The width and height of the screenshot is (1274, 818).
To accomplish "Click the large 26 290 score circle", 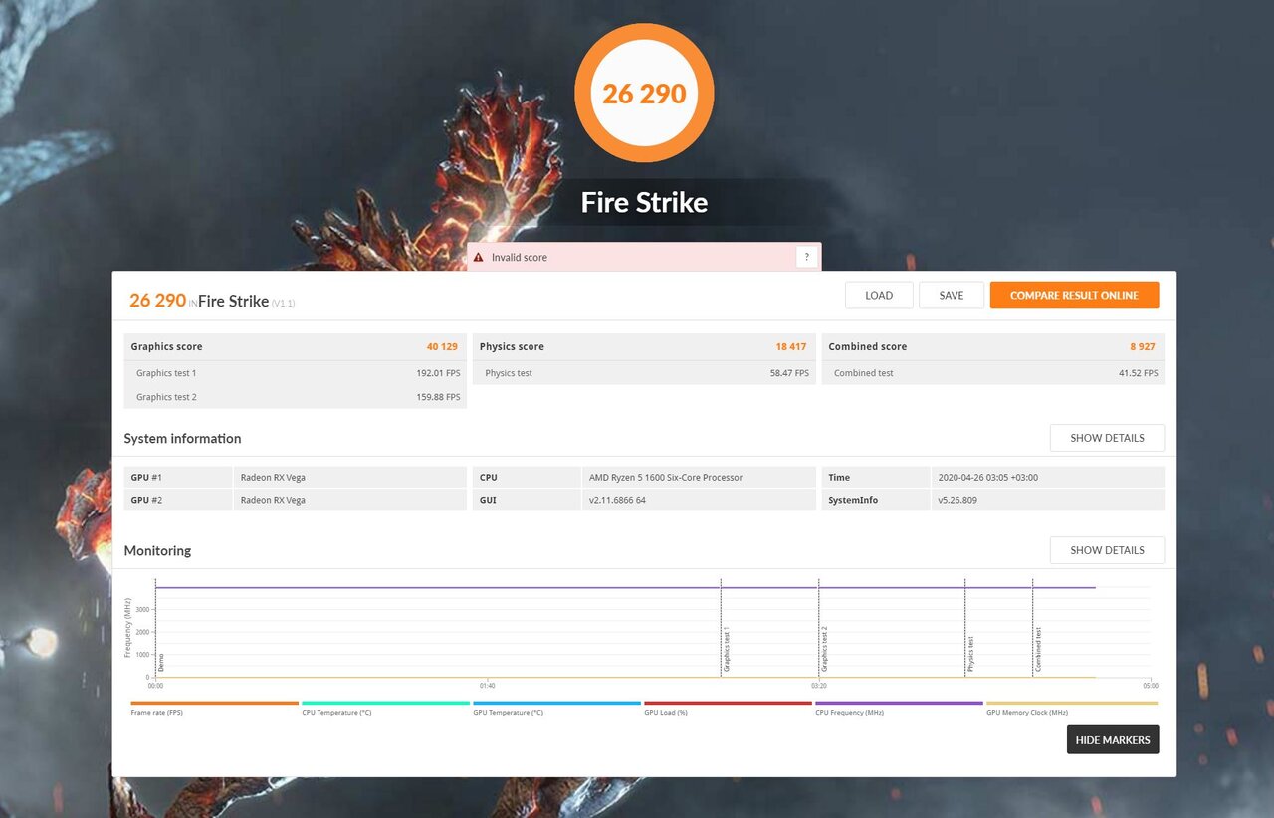I will pos(644,94).
